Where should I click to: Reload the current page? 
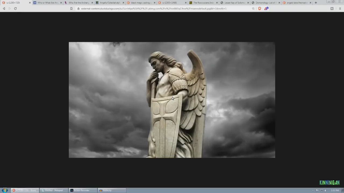[x=15, y=9]
